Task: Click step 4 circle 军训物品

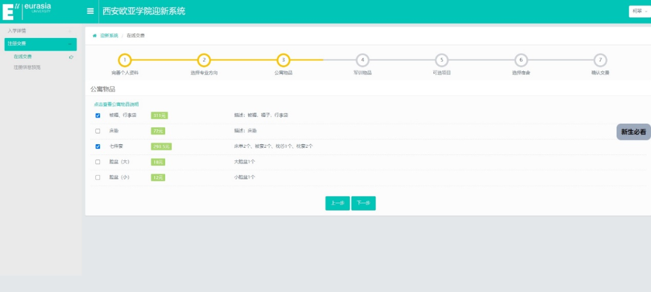Action: [x=362, y=60]
